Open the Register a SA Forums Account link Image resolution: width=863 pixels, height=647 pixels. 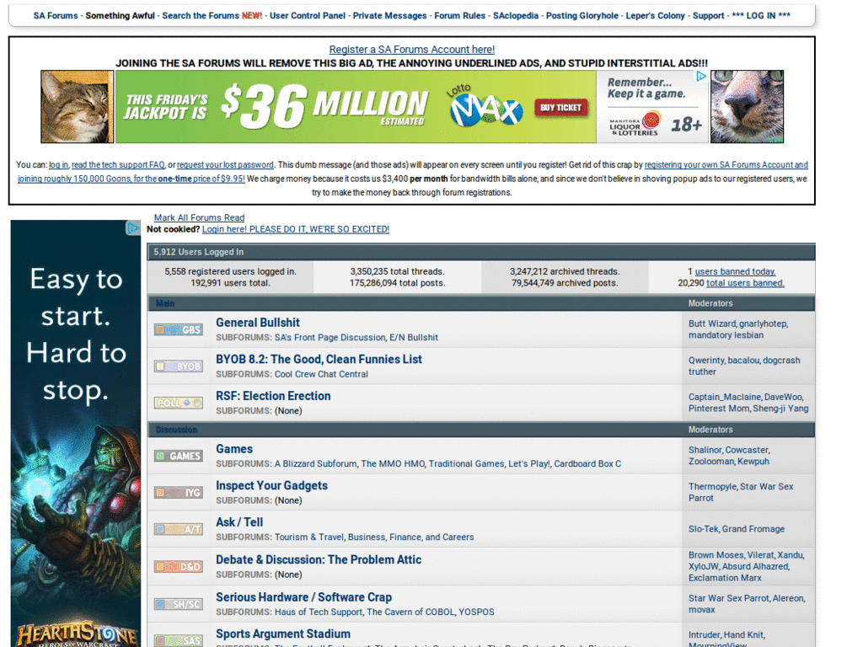click(x=411, y=49)
